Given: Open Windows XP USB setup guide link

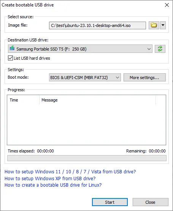Looking at the screenshot, I should tap(50, 178).
